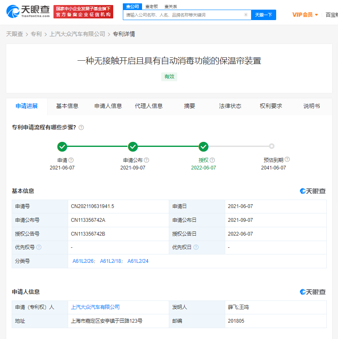Switch to the 法律状态 tab
Screen dimensions: 338x339
click(x=230, y=106)
